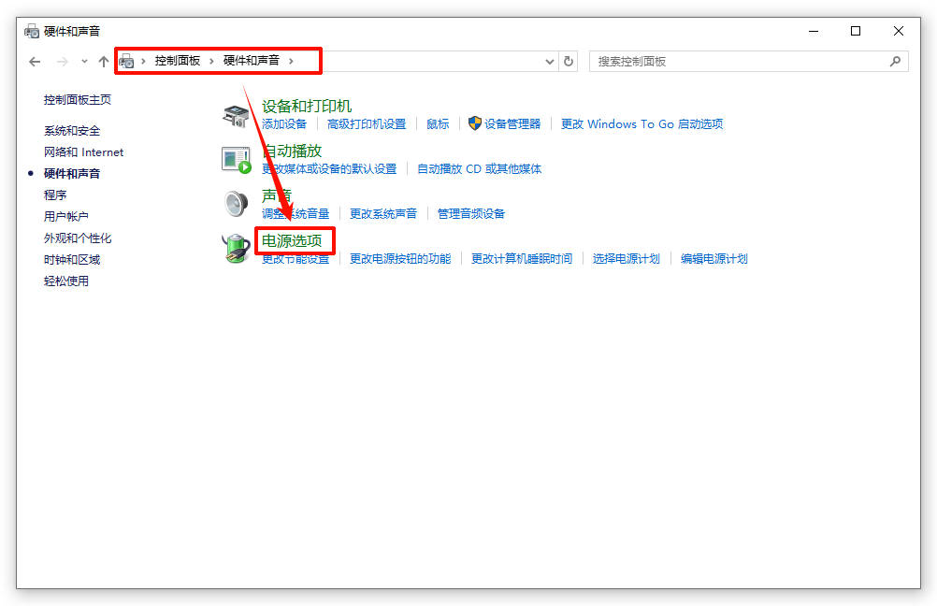Click the 电源选项 battery icon
Screen dimensions: 937x606
[236, 248]
